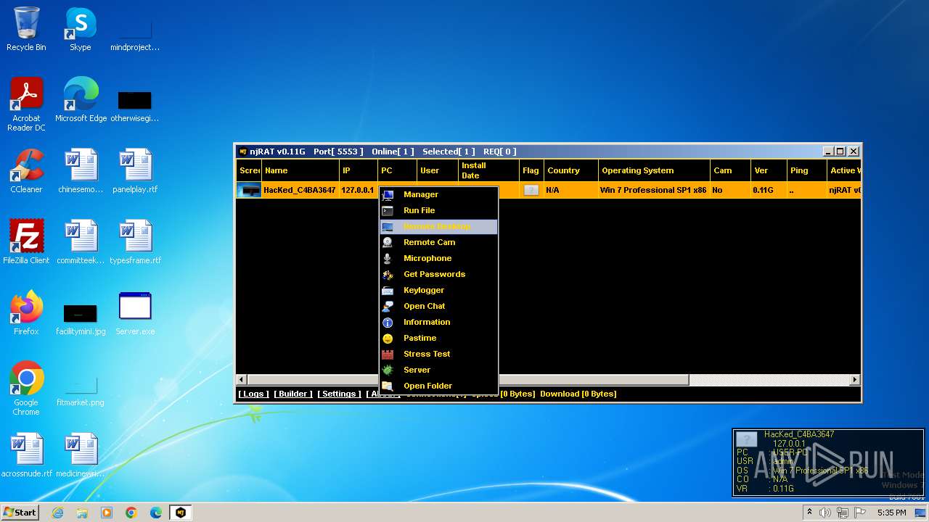Screen dimensions: 929x522
Task: Click the taskbar clock 5:35 PM
Action: click(x=891, y=513)
